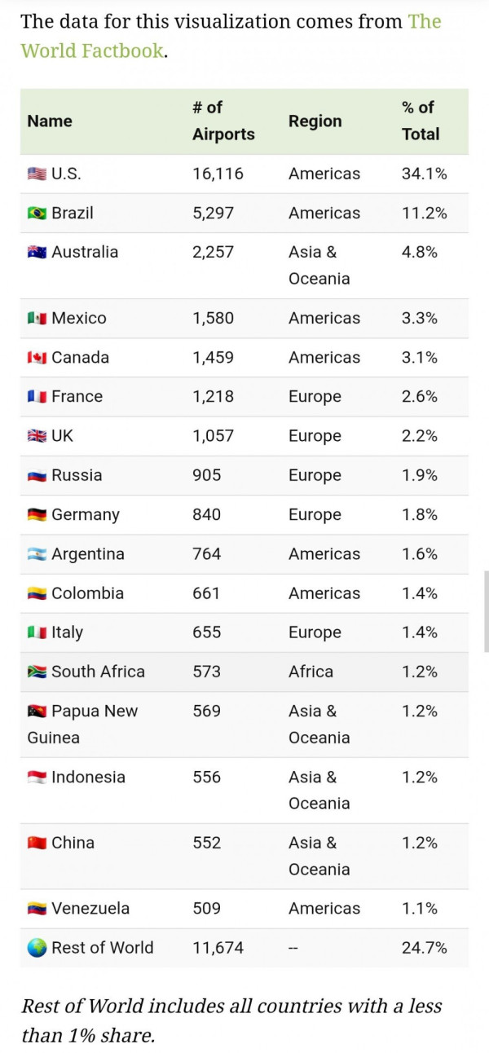Click the France flag icon

point(37,397)
